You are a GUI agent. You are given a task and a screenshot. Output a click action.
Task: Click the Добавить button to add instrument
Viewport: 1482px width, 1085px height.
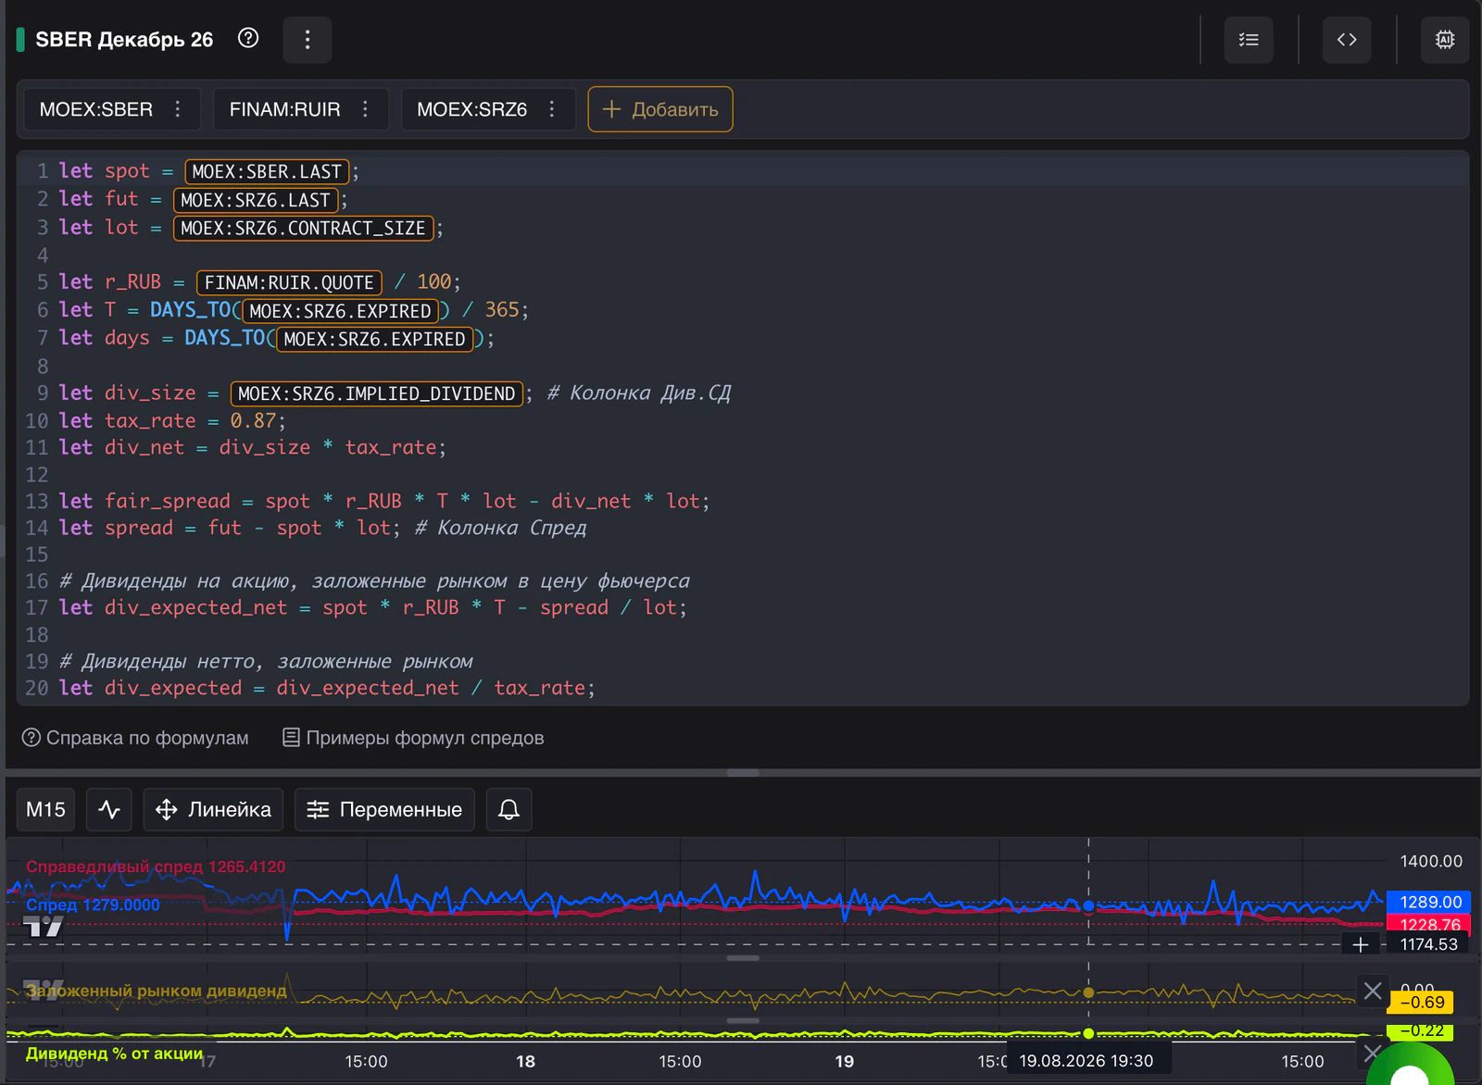click(660, 109)
